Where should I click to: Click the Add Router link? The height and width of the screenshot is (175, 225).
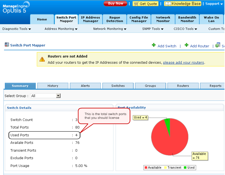click(200, 46)
